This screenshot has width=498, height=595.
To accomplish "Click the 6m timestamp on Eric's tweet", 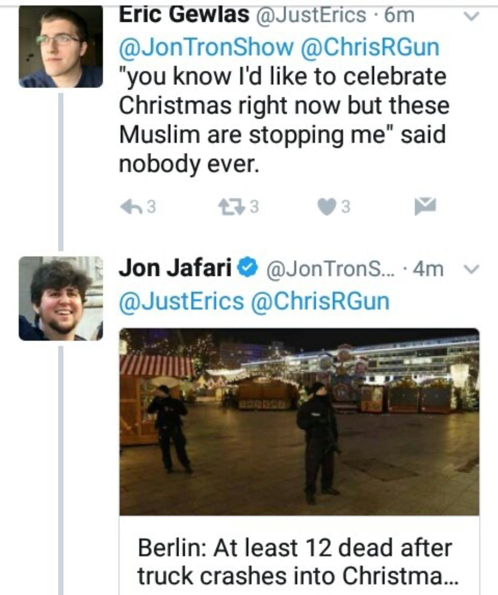I will (x=399, y=15).
